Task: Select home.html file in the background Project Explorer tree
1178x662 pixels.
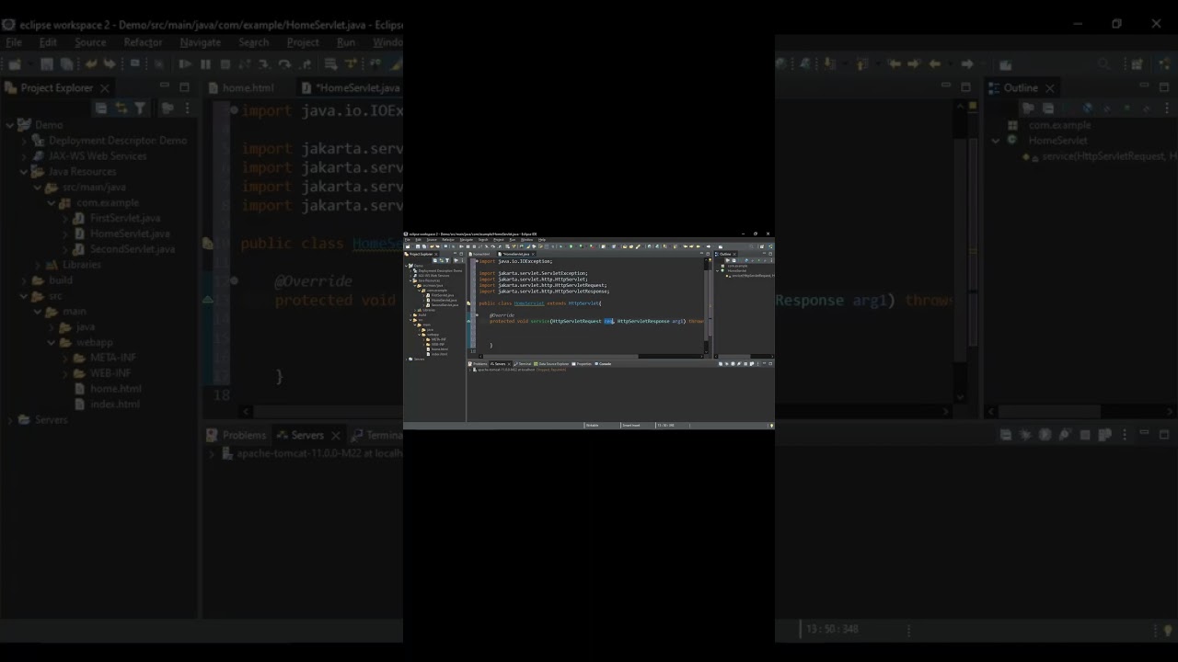Action: (115, 389)
